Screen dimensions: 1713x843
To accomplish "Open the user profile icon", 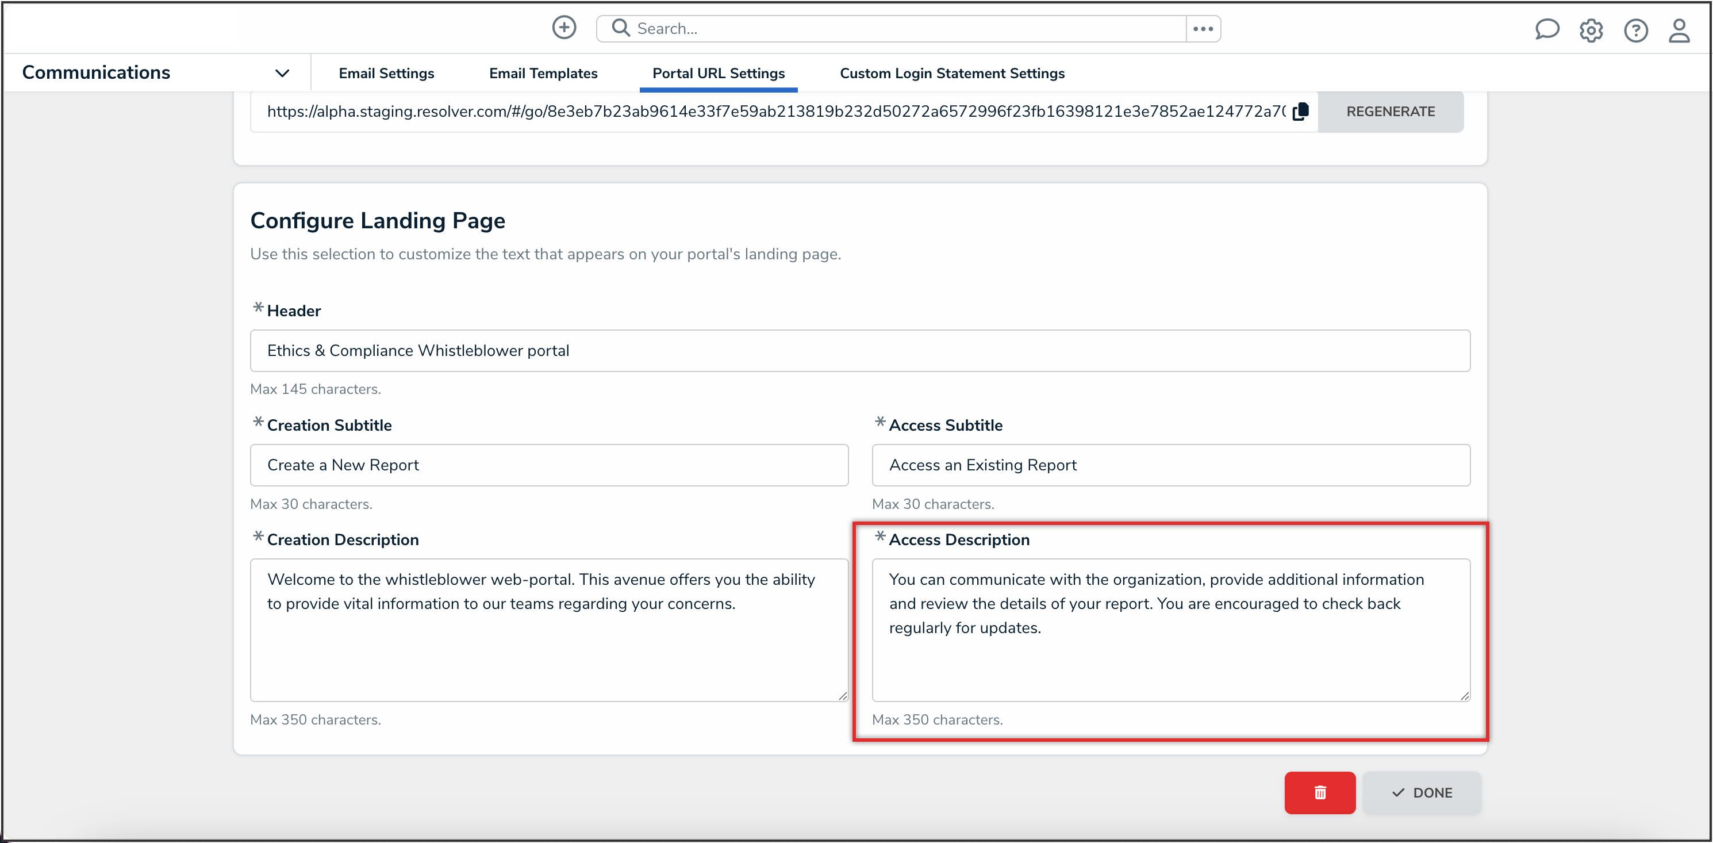I will pyautogui.click(x=1679, y=30).
